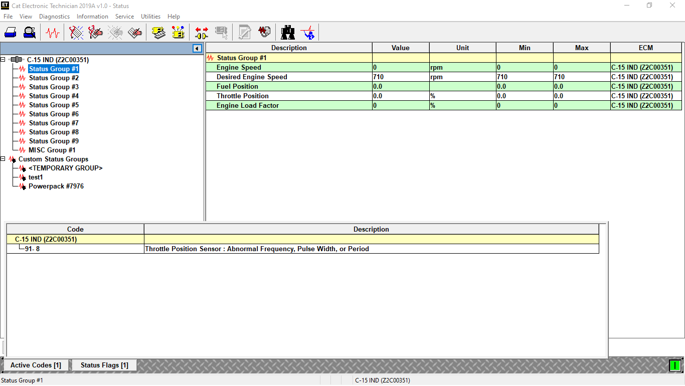Open the View menu
Image resolution: width=685 pixels, height=386 pixels.
coord(26,17)
